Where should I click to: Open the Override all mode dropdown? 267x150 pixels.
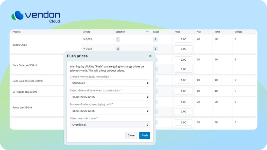[110, 125]
